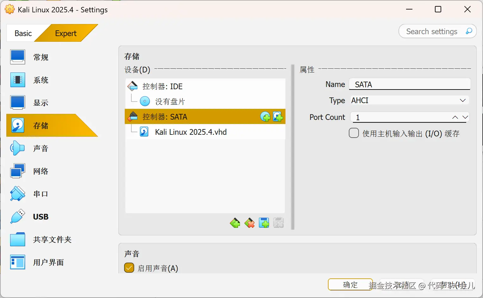Click the Search settings field

437,31
